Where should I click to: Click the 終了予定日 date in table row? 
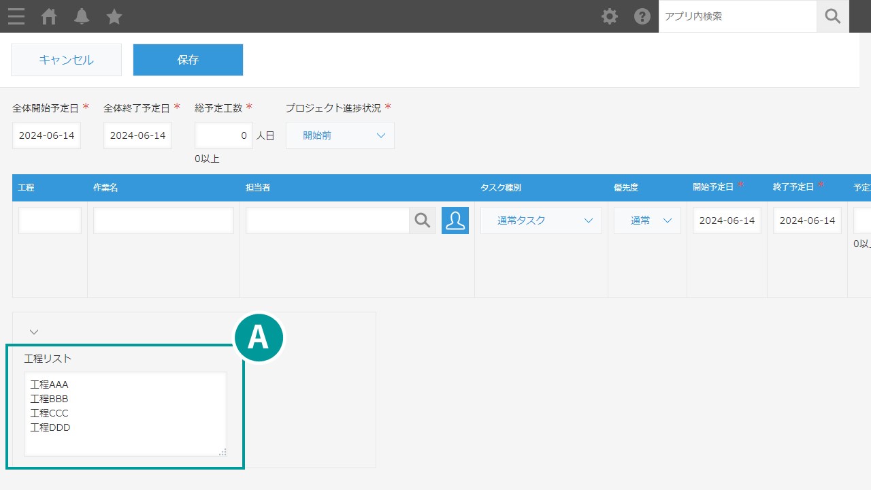coord(807,220)
